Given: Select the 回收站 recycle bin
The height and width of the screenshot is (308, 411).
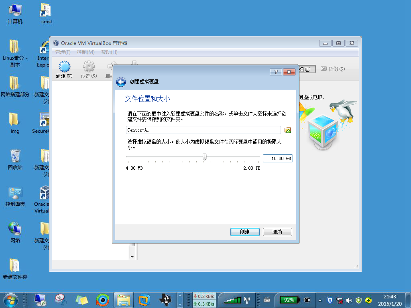Looking at the screenshot, I should pyautogui.click(x=15, y=160).
